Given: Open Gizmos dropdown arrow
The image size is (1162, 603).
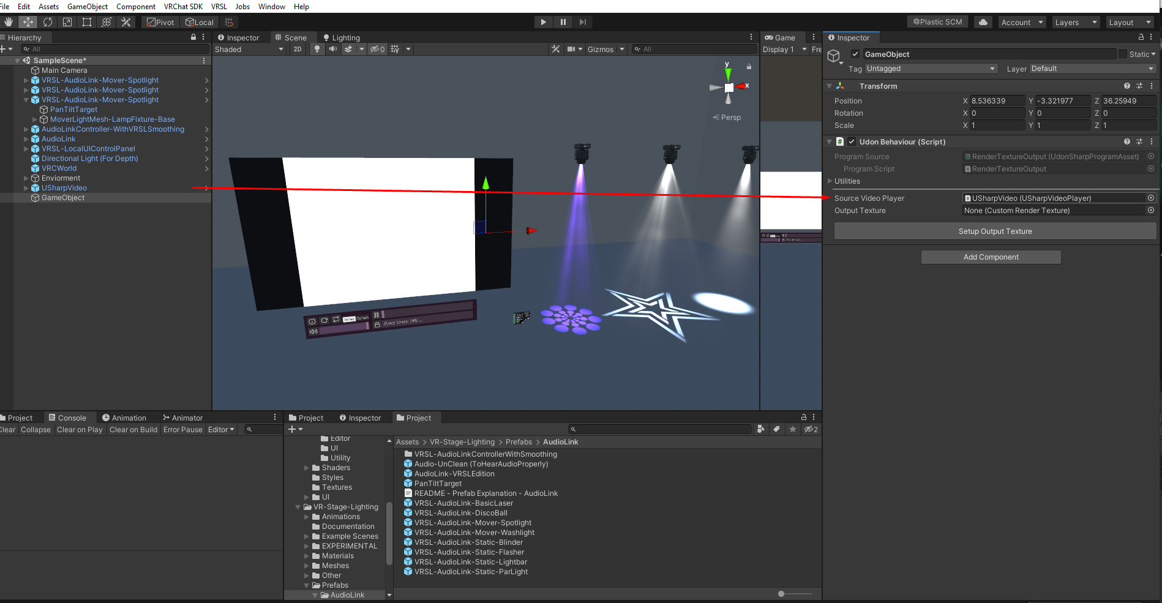Looking at the screenshot, I should tap(622, 49).
